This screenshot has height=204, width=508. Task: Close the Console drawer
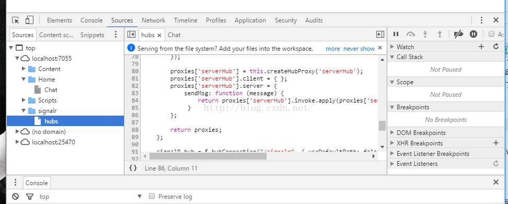495,182
